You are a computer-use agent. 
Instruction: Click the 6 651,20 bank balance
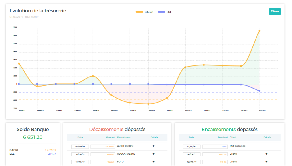33,137
